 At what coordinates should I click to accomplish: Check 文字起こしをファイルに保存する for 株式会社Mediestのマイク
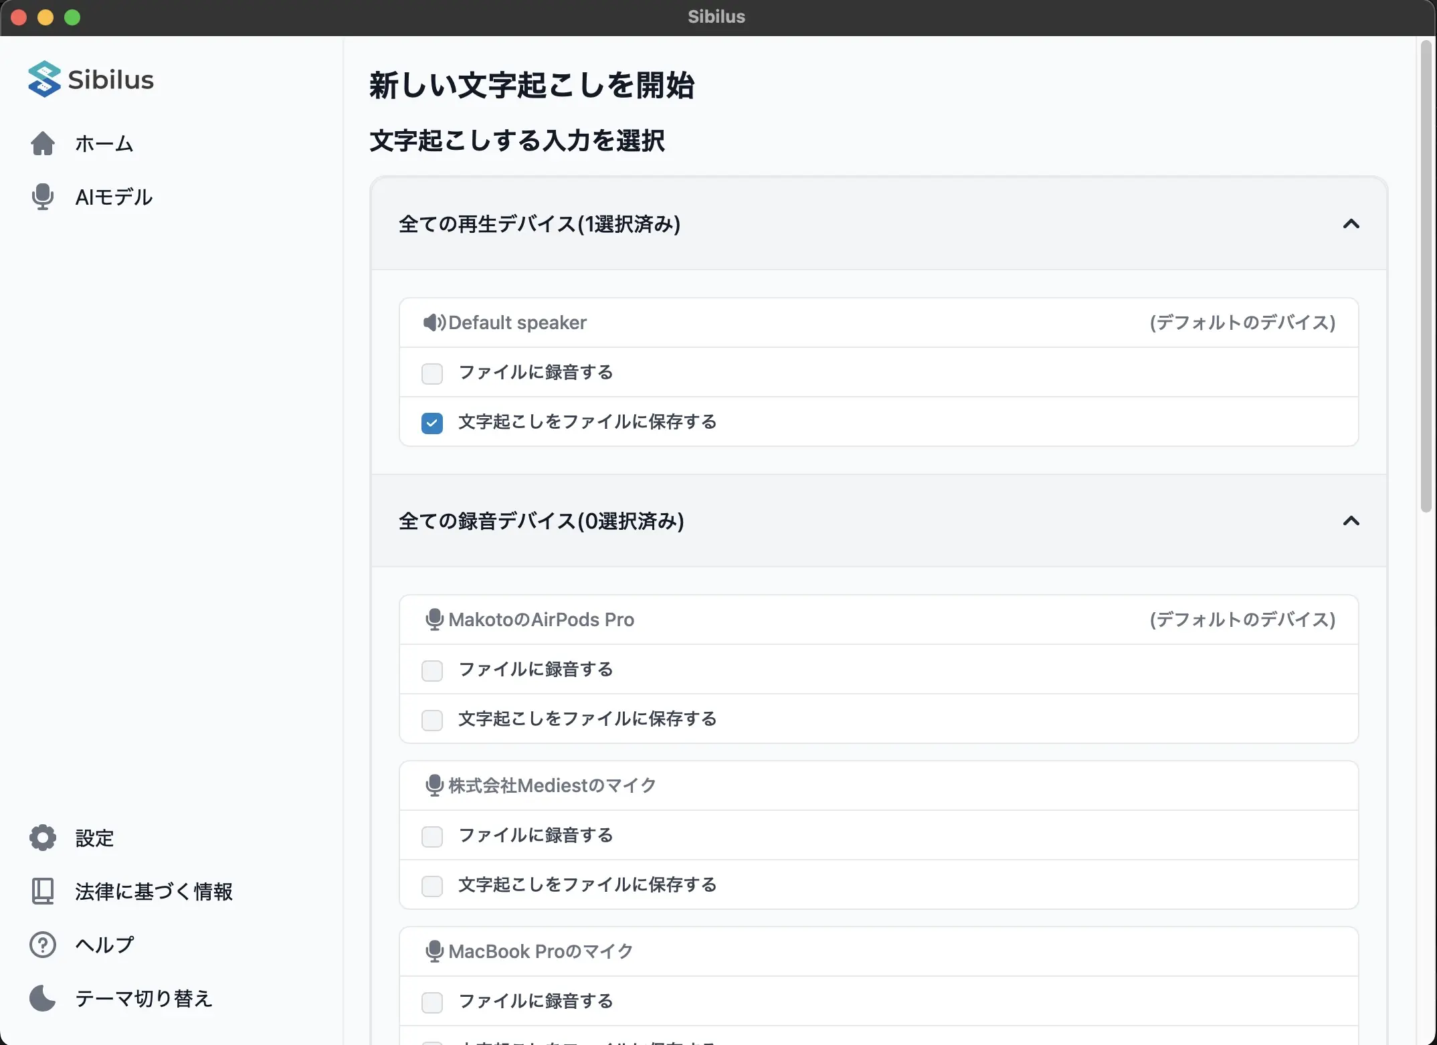432,886
